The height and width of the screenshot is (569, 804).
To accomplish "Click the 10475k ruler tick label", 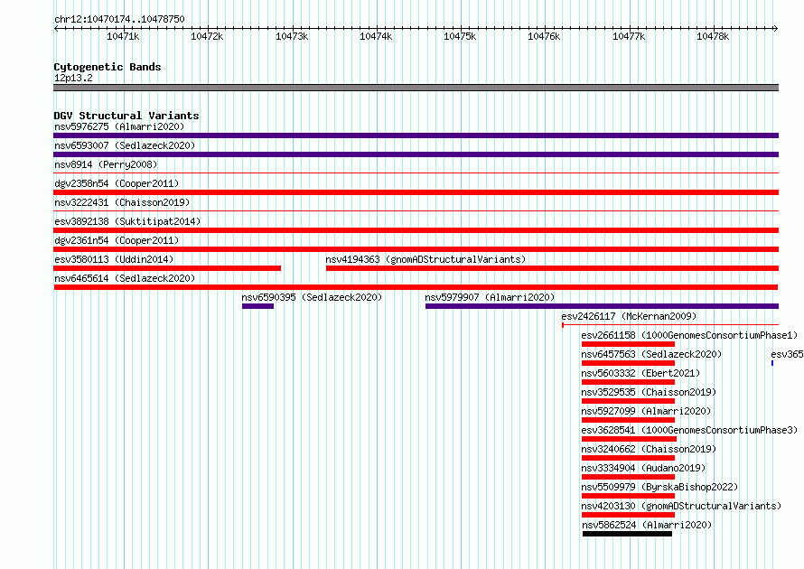I will point(460,36).
